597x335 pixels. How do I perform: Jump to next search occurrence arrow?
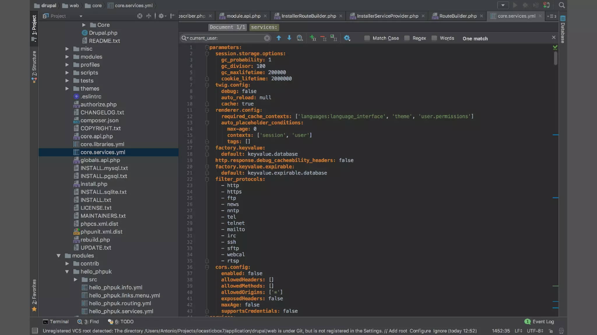point(289,38)
